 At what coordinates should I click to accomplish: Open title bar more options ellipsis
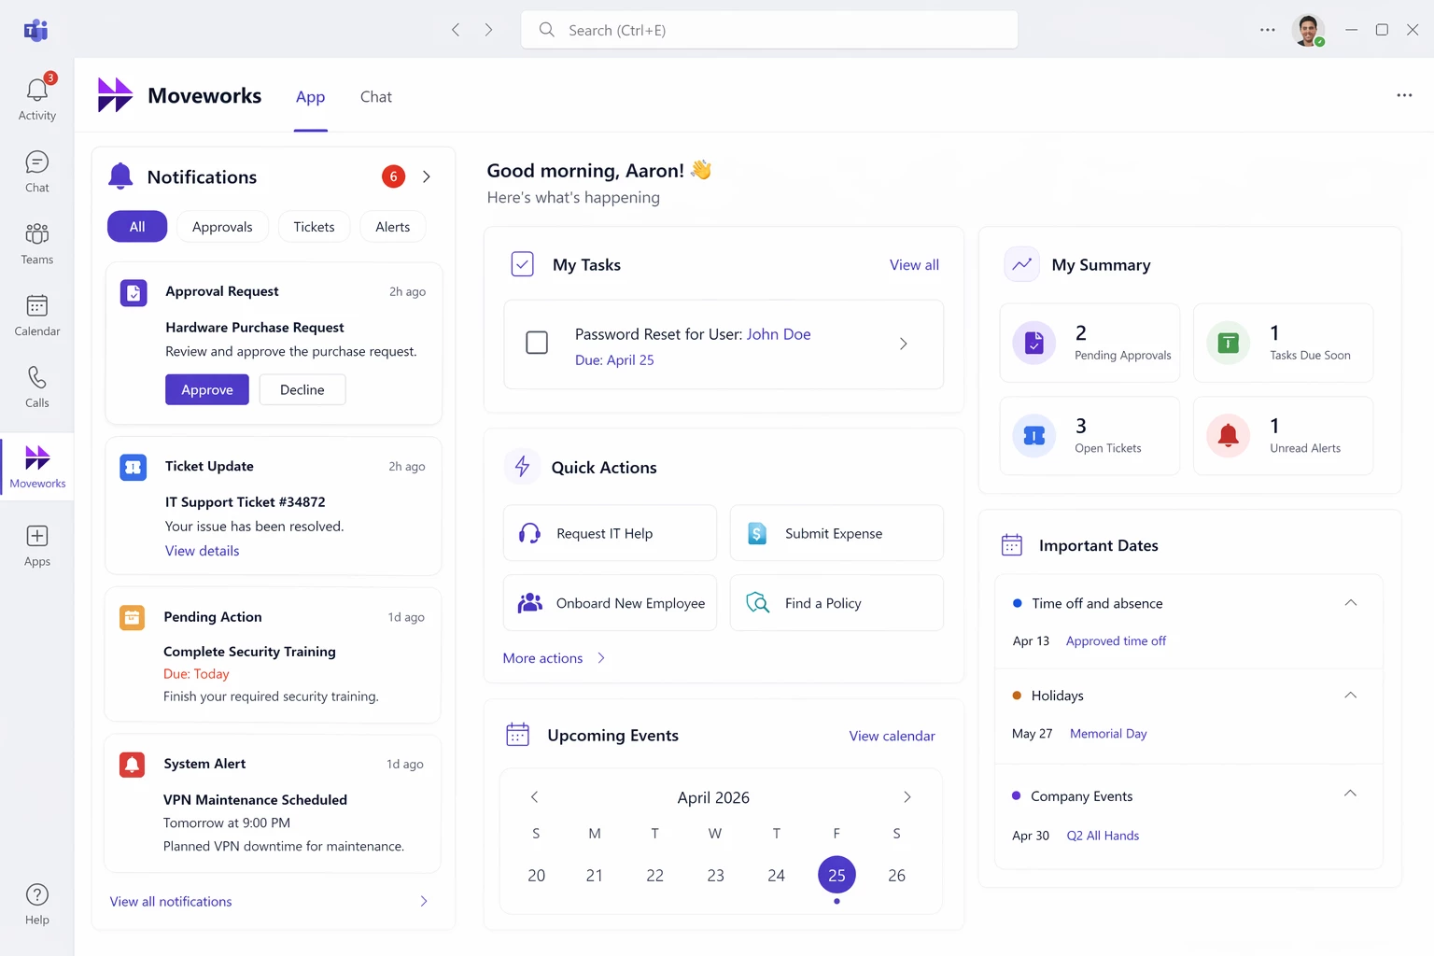[x=1267, y=30]
